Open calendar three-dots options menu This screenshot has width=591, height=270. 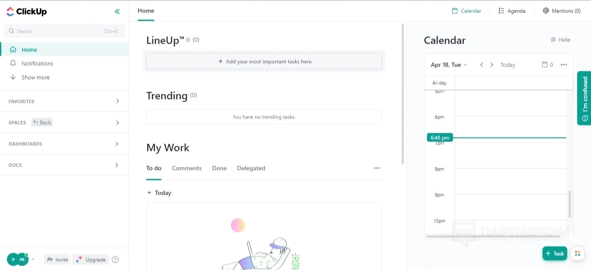pos(563,65)
